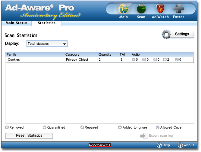
Task: Click the Repaired legend label
Action: pos(91,127)
